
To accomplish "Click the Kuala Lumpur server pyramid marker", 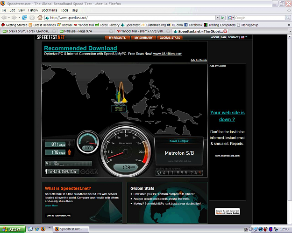I will point(124,100).
